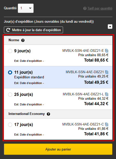116x159 pixels.
Task: Copy part number MVBLK-SSN-4AE-D8Z21 icon
Action: click(106, 72)
